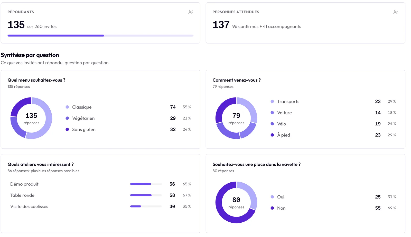The image size is (411, 237).
Task: Click the Sans gluten legend dot
Action: pyautogui.click(x=67, y=130)
